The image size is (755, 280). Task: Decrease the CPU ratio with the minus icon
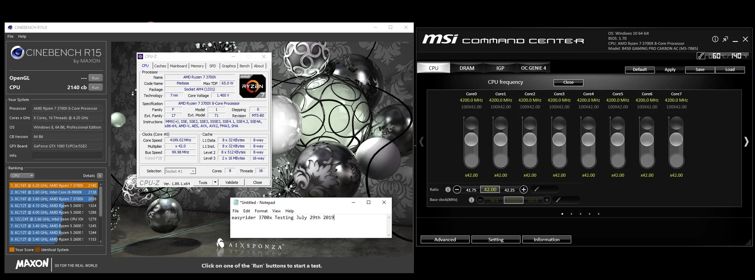coord(457,189)
